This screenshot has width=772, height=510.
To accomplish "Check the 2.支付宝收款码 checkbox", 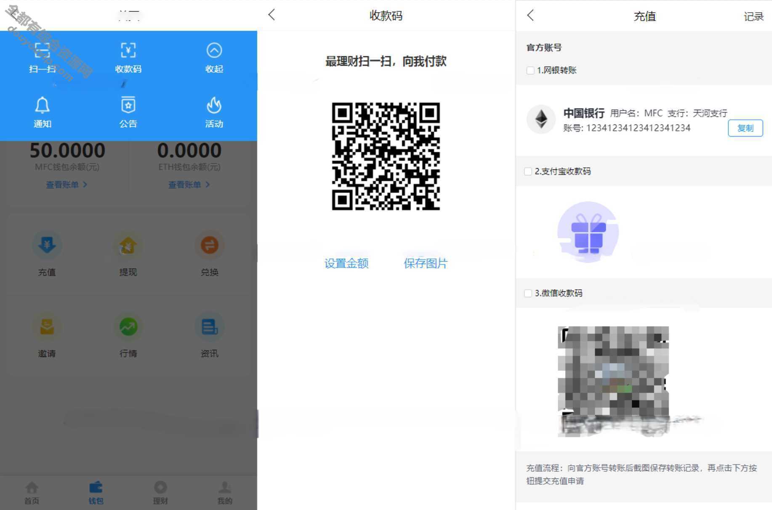I will click(528, 172).
